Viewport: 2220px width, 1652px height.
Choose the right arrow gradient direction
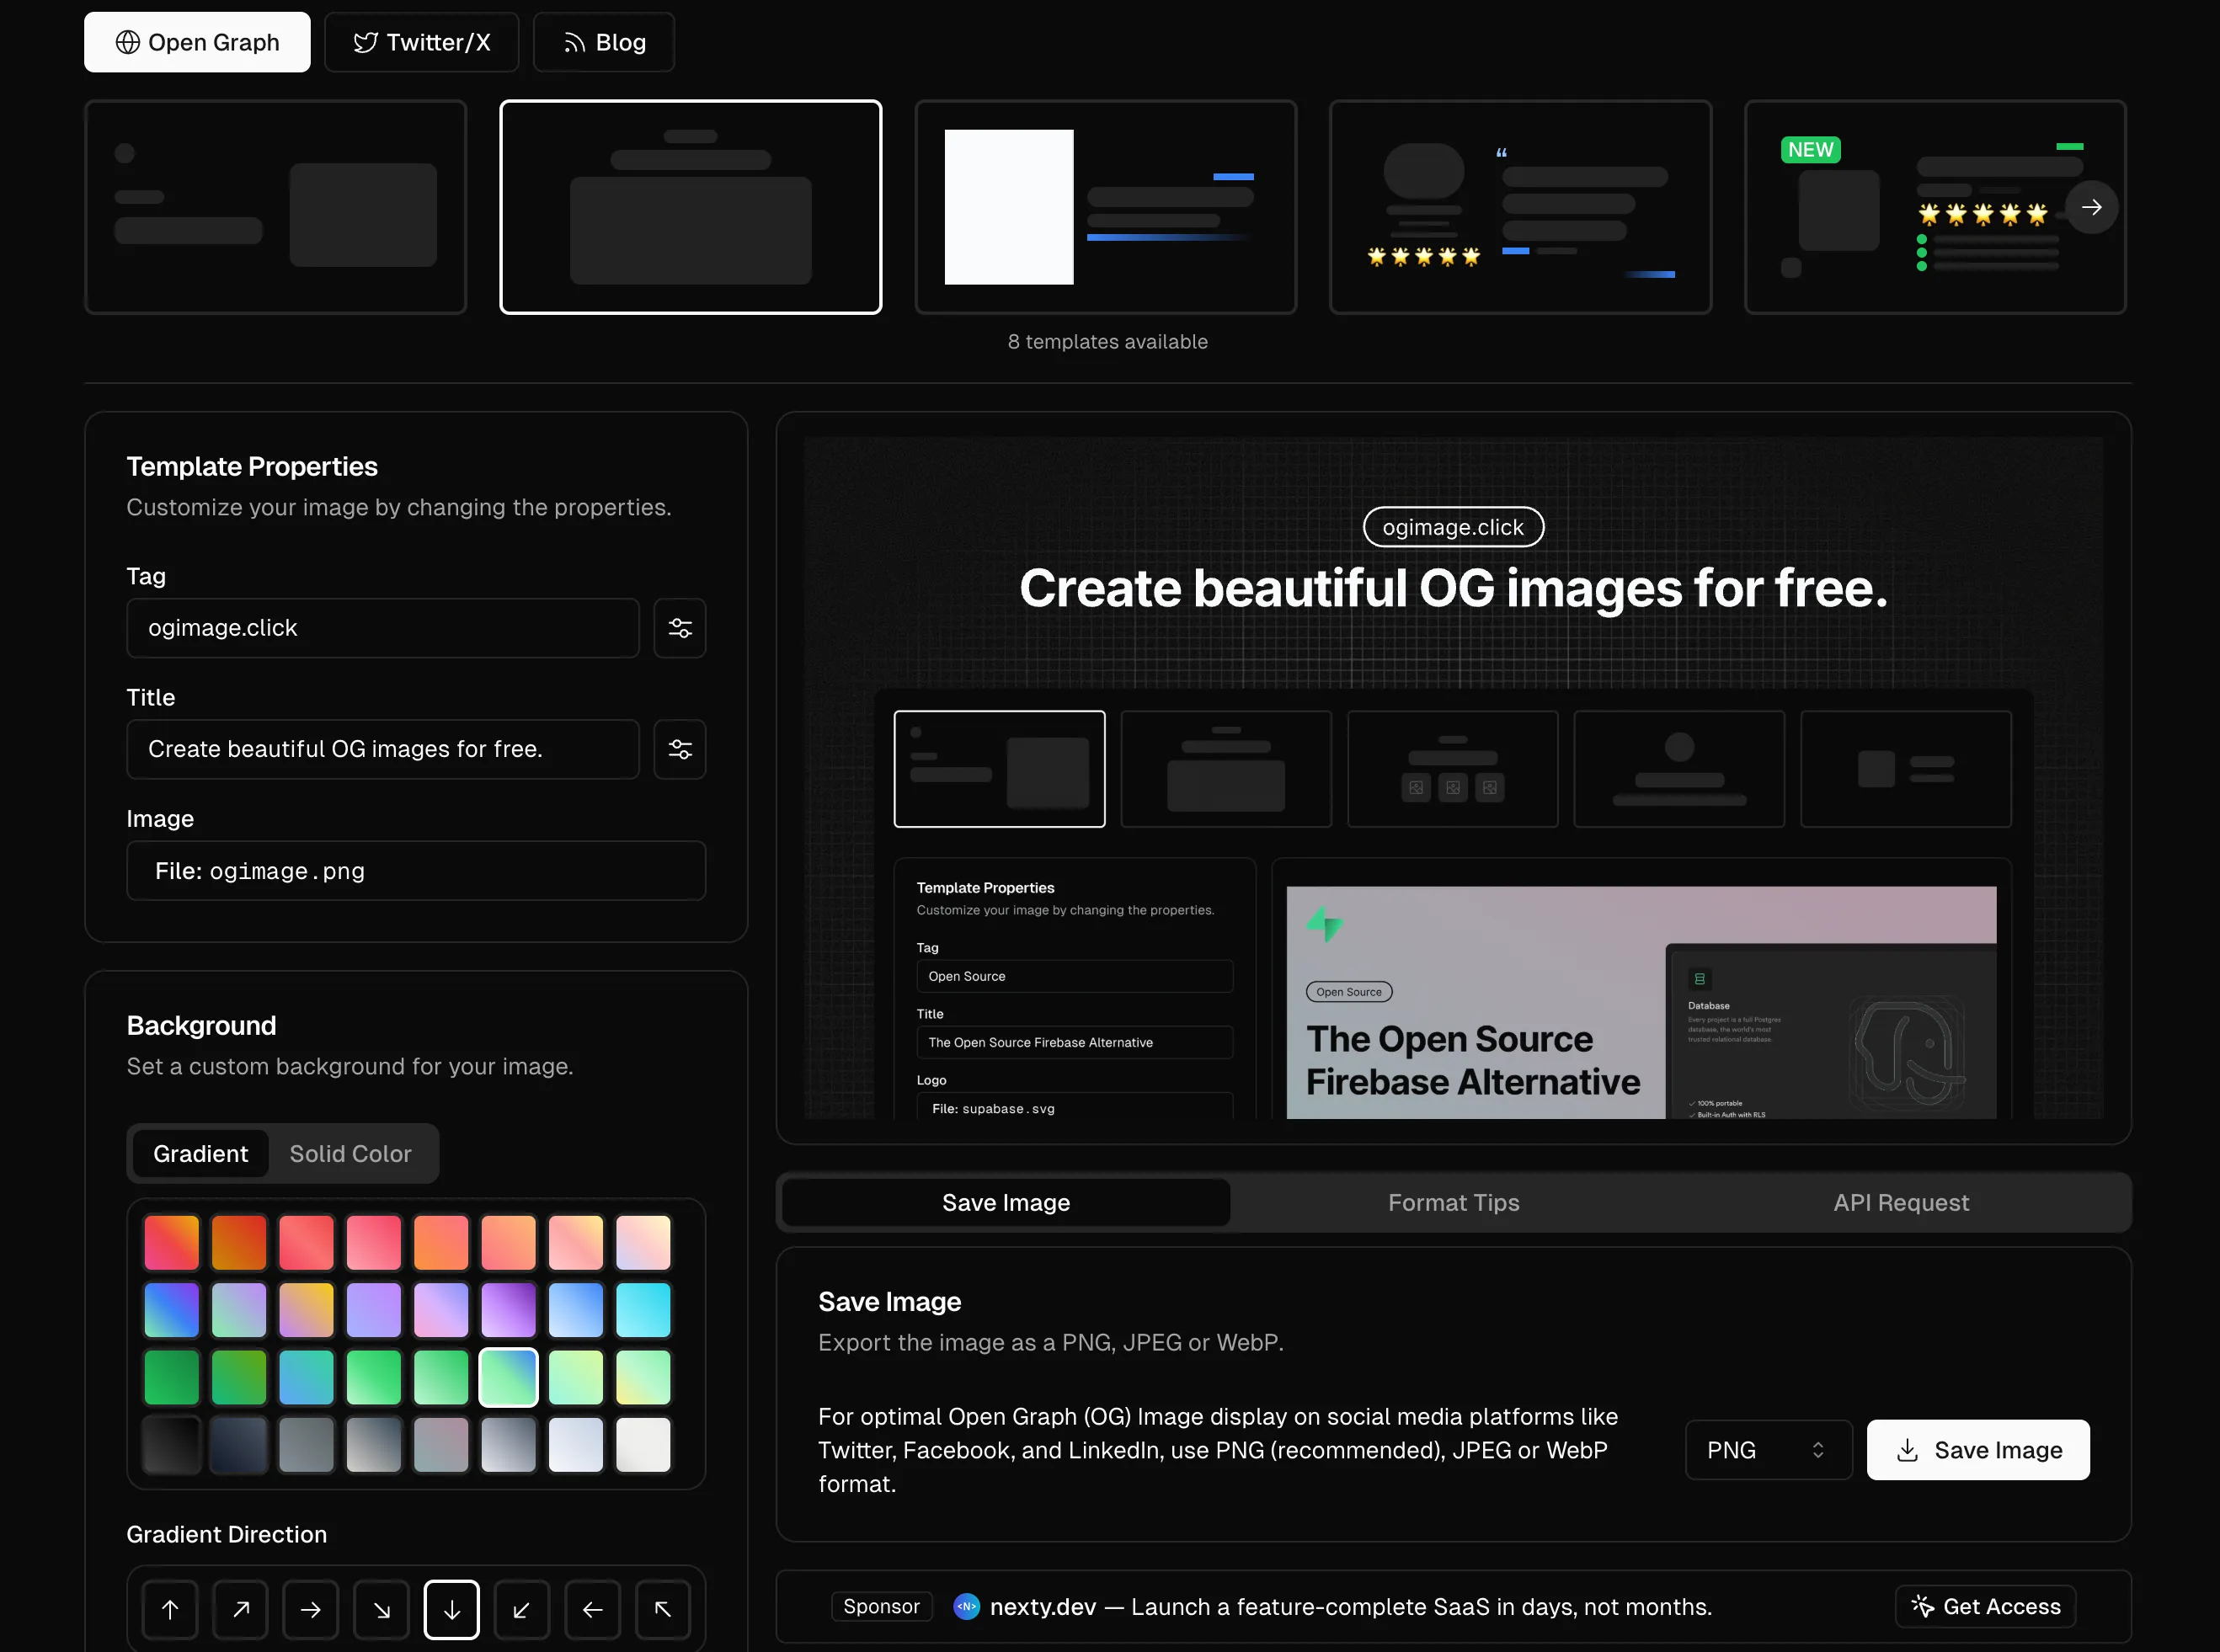tap(311, 1609)
